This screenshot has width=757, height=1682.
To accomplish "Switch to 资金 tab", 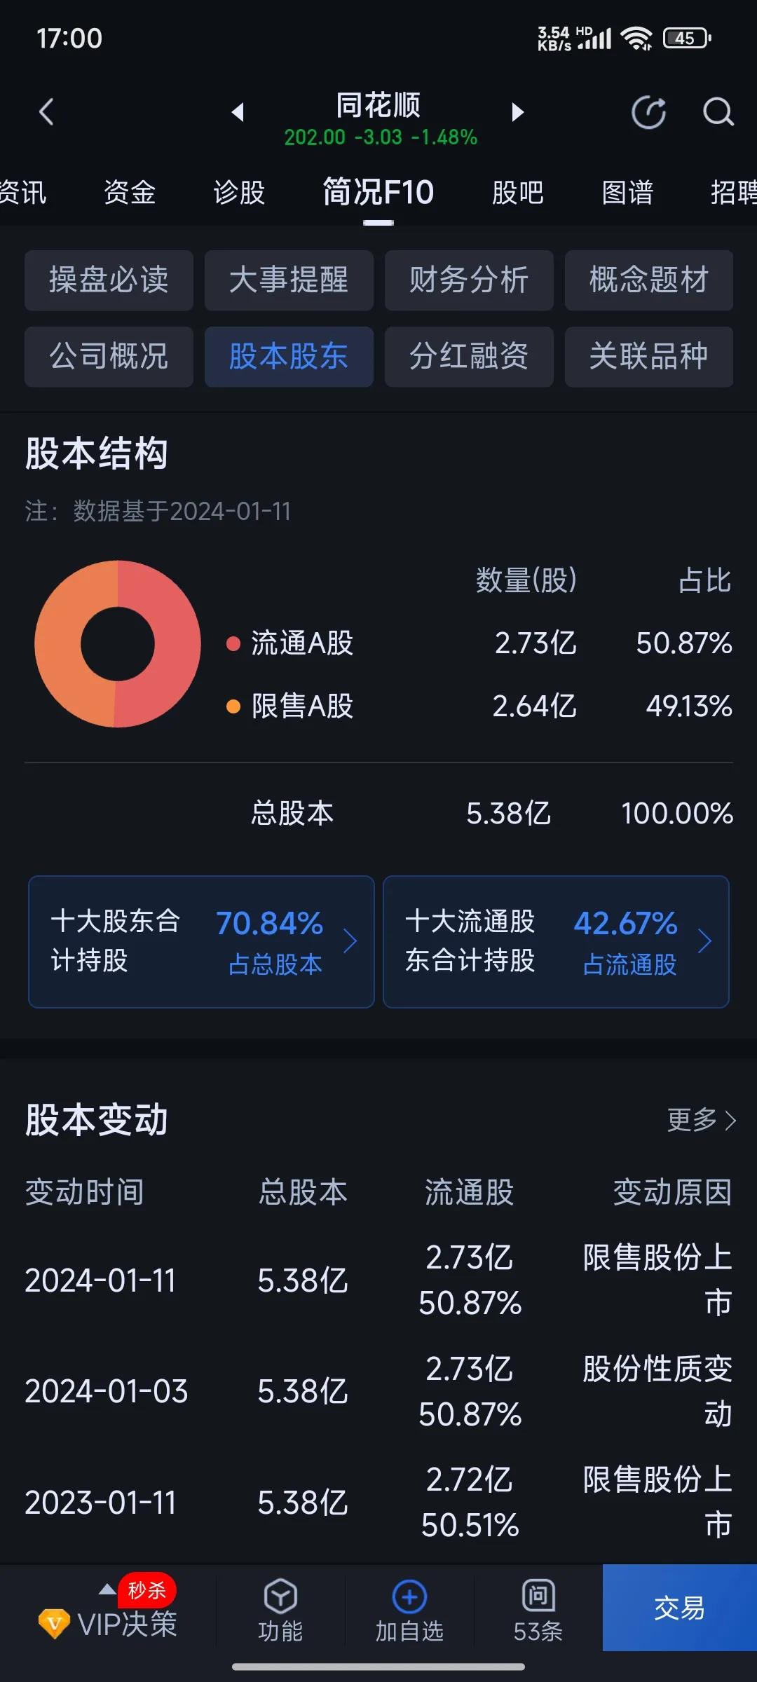I will [130, 192].
